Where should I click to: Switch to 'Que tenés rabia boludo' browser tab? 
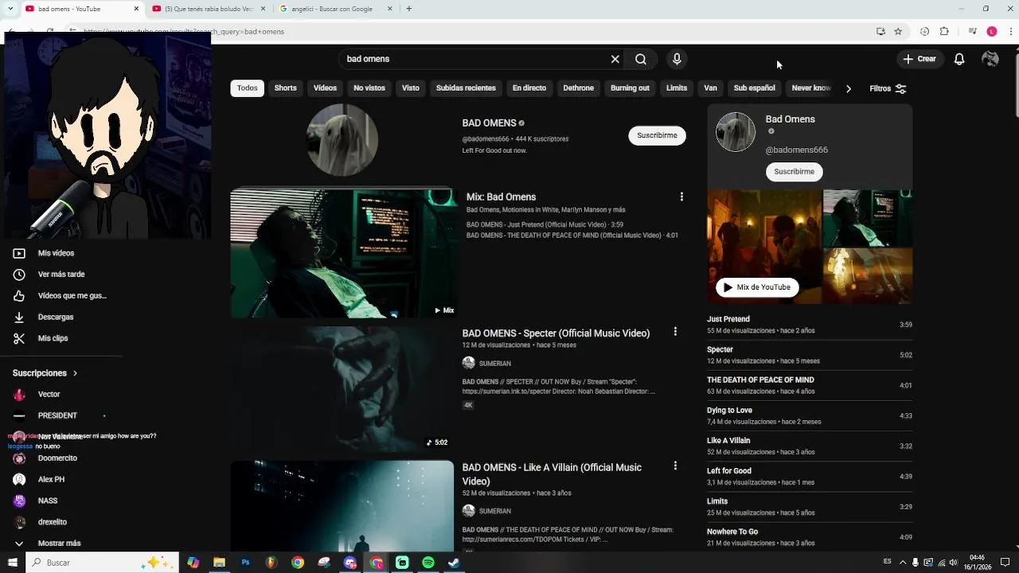point(207,9)
